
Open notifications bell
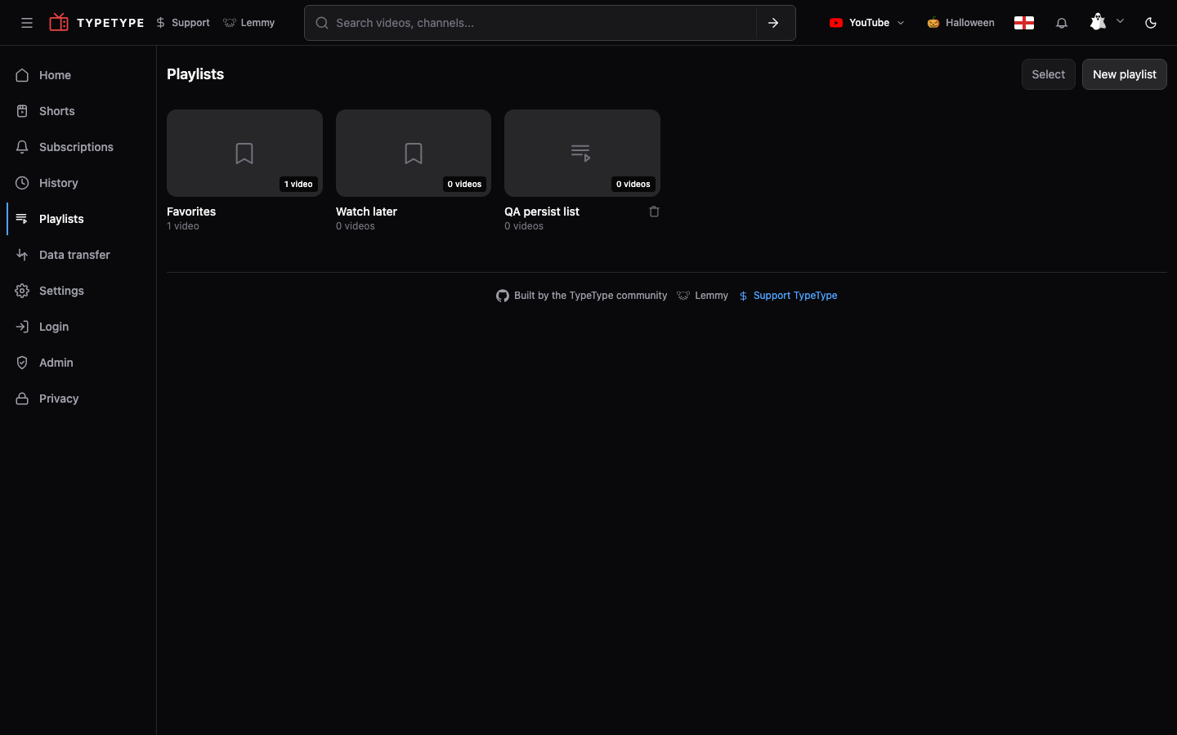(1062, 23)
